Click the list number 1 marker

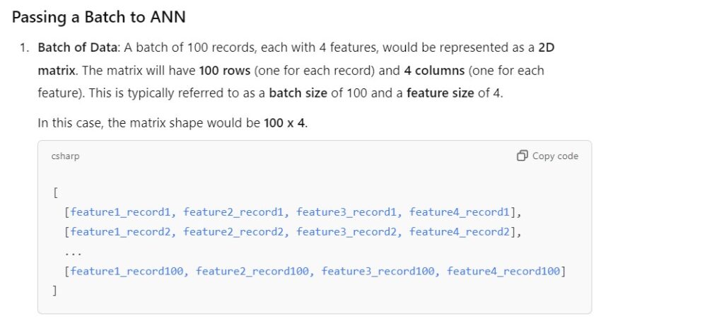[x=25, y=47]
